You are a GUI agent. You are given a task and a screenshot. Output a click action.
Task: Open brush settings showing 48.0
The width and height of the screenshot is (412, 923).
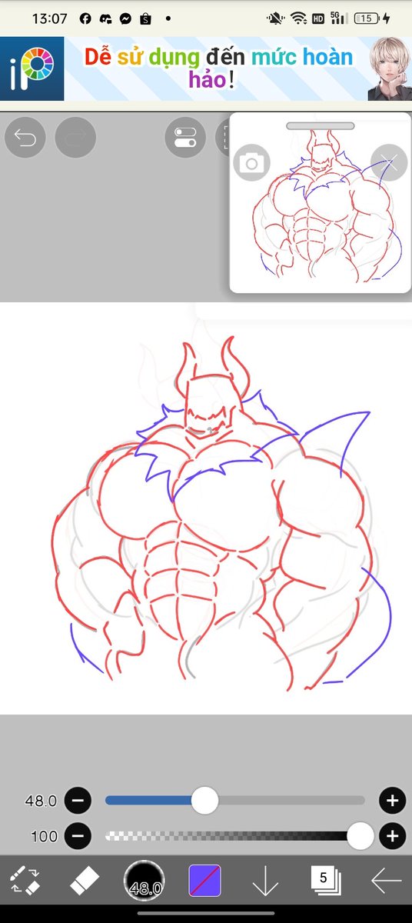click(145, 881)
